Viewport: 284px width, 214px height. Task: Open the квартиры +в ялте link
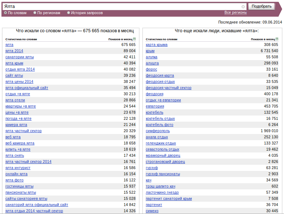point(21,106)
